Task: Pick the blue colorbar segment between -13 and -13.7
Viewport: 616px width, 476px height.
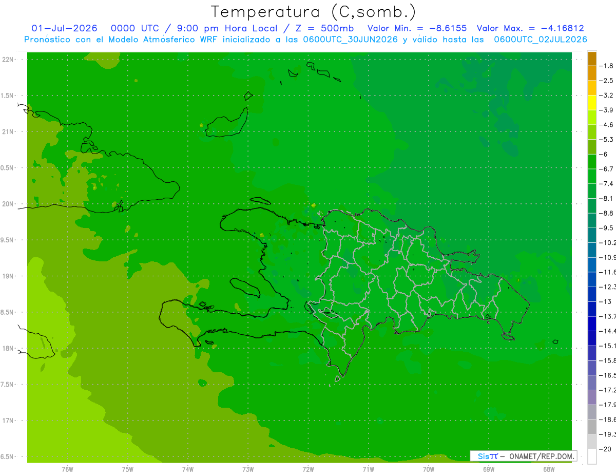Action: click(x=592, y=309)
